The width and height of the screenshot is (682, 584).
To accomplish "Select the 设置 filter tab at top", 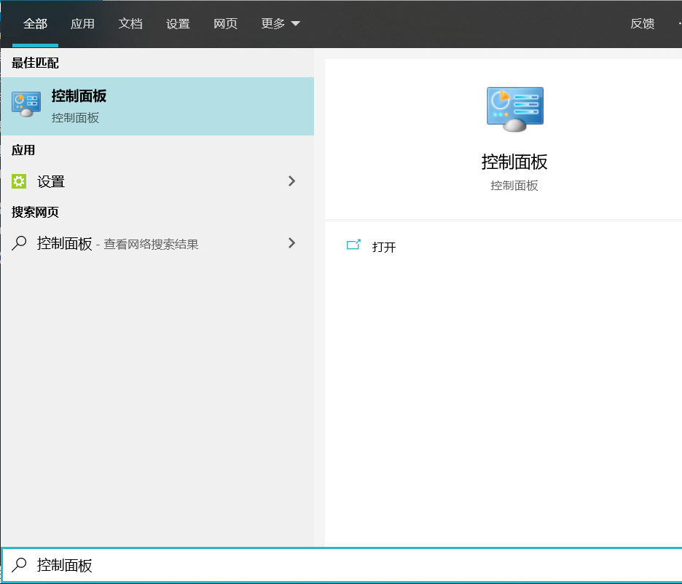I will pyautogui.click(x=178, y=24).
